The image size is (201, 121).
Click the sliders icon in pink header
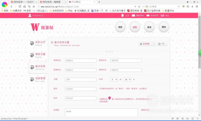coord(162,16)
